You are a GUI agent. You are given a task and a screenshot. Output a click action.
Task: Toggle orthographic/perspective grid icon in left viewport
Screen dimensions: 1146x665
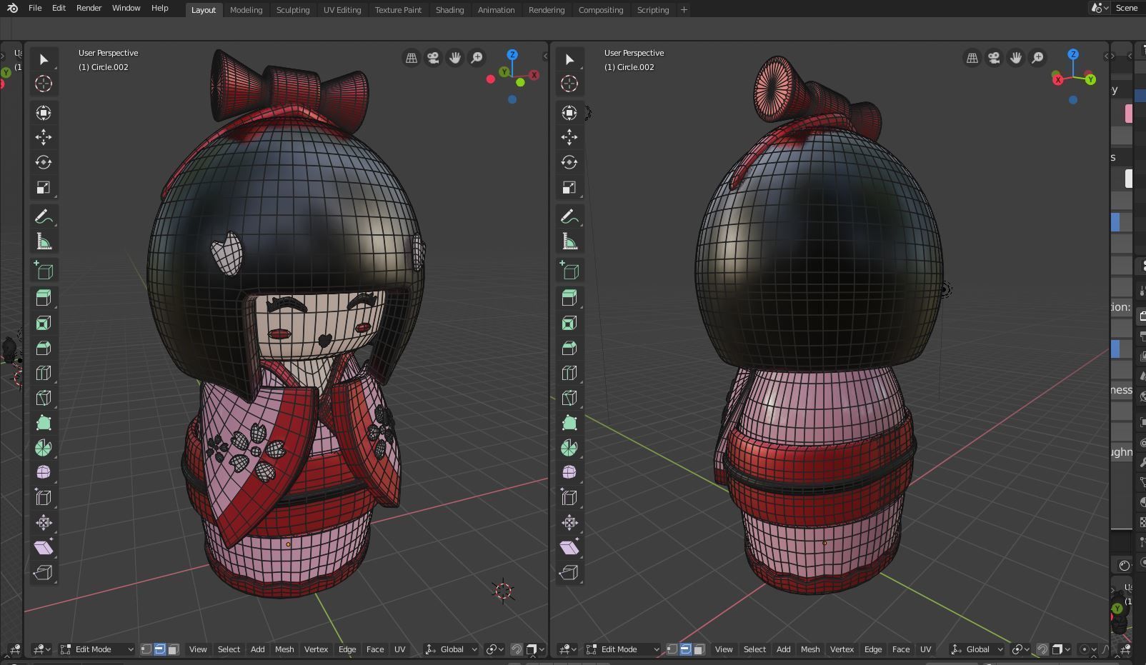click(412, 58)
